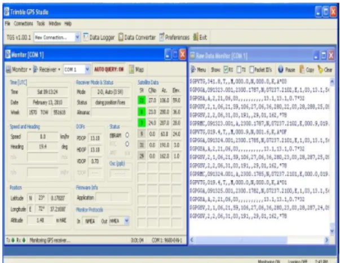Click the HDOP value field

[95, 150]
